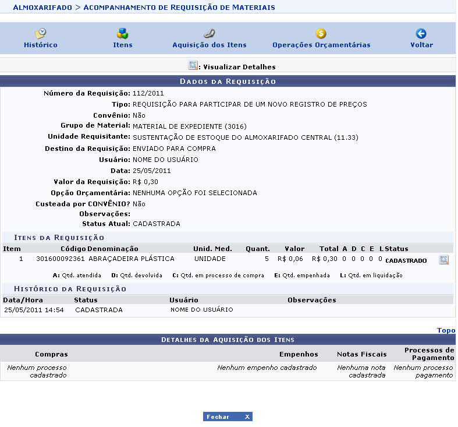
Task: Click Valor da Requisição R$ 0,30
Action: click(145, 182)
